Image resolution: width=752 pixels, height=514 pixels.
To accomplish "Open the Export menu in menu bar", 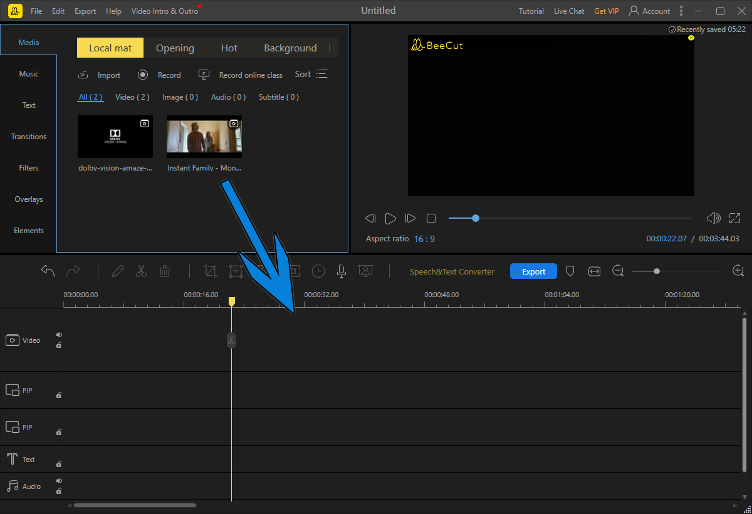I will tap(85, 11).
